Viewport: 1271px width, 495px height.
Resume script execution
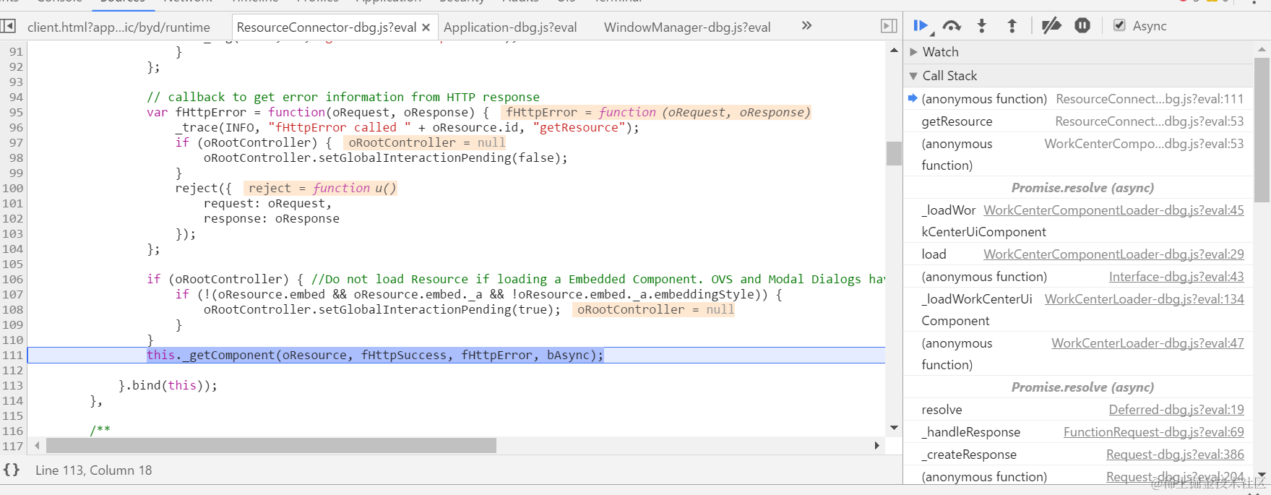(x=921, y=26)
